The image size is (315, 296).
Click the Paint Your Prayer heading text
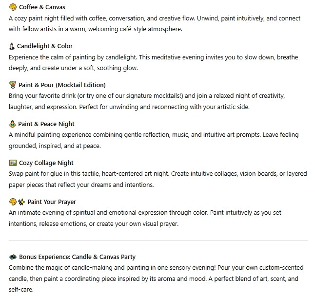point(52,202)
